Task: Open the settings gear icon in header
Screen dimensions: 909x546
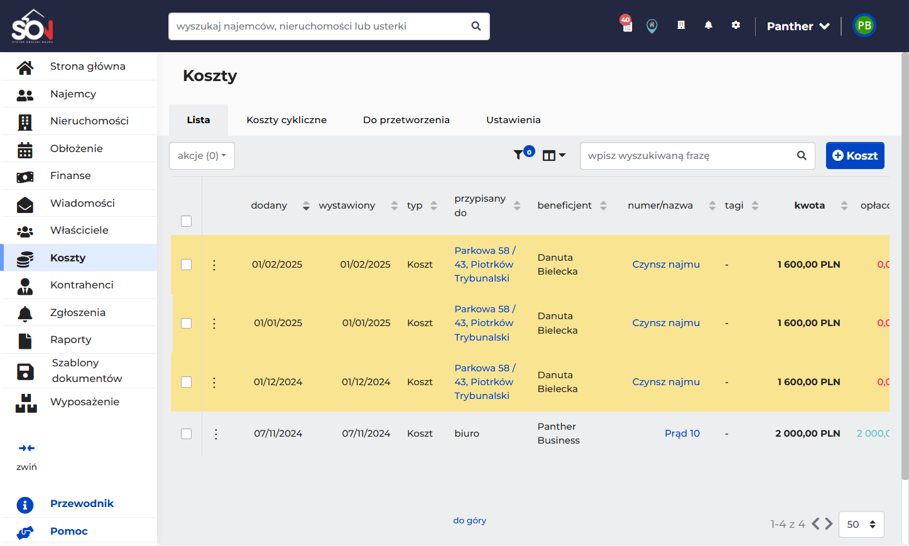Action: 736,25
